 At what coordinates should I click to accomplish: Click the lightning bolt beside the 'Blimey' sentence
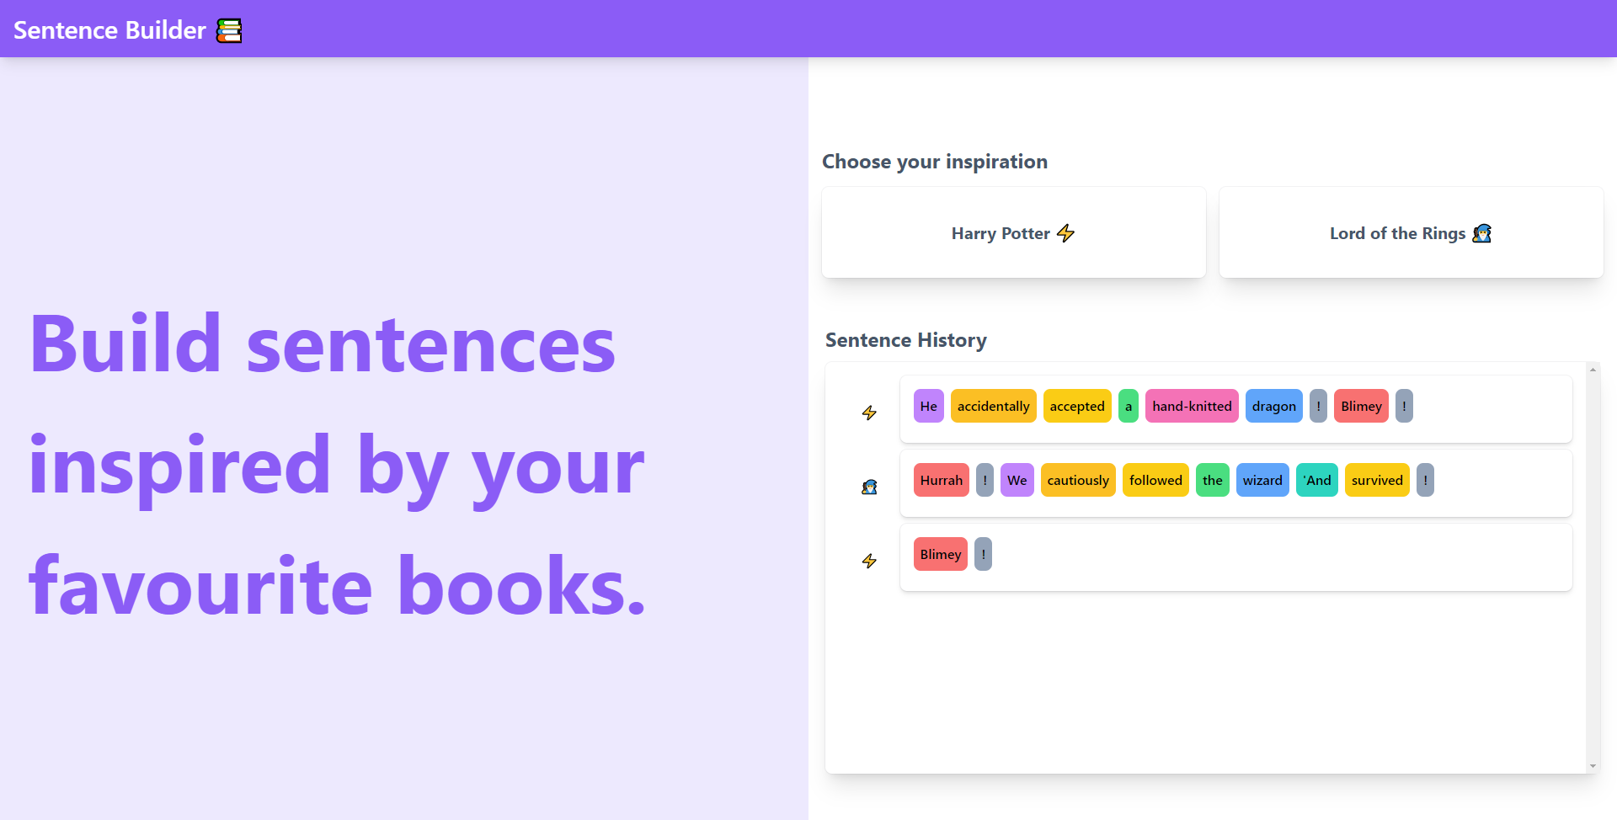[869, 561]
